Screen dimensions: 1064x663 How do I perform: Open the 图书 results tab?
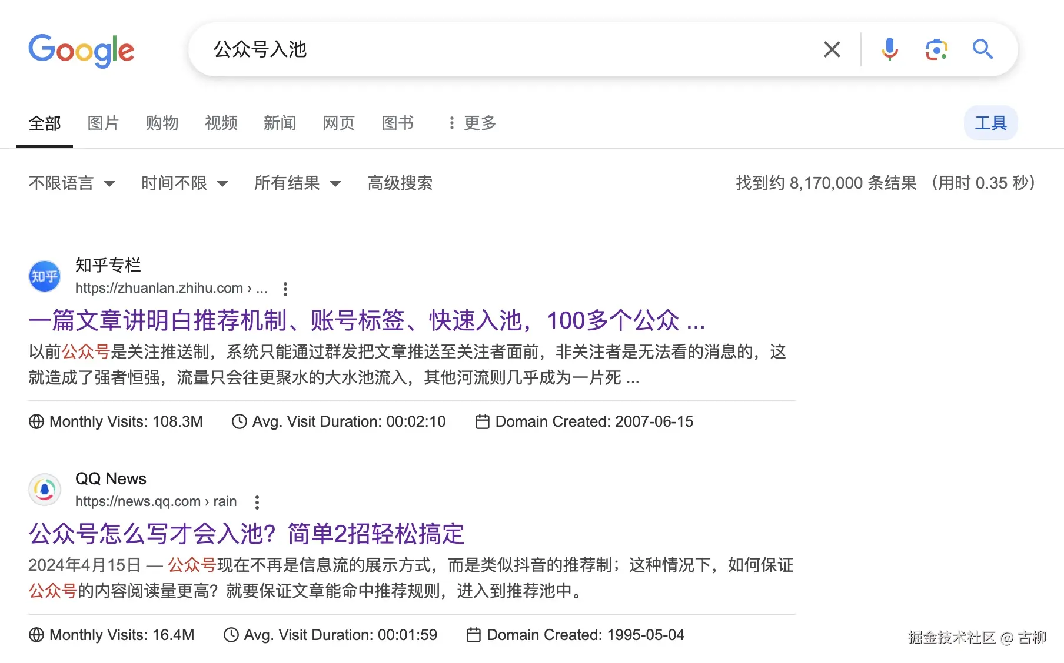point(398,123)
